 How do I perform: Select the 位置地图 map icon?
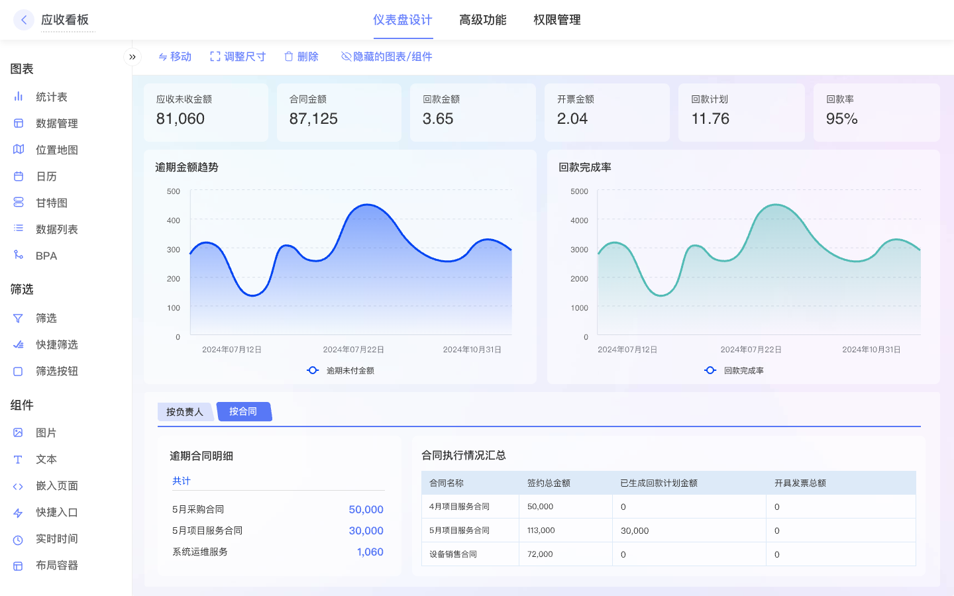tap(19, 150)
